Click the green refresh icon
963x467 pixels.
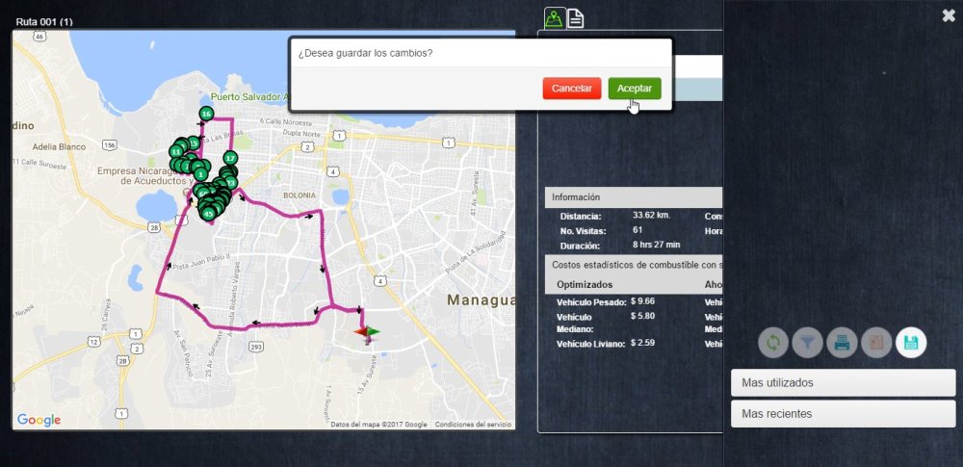coord(773,343)
